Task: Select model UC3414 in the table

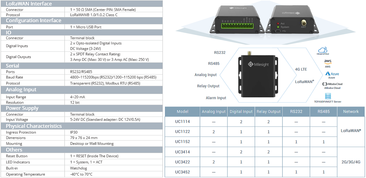Action: click(182, 152)
